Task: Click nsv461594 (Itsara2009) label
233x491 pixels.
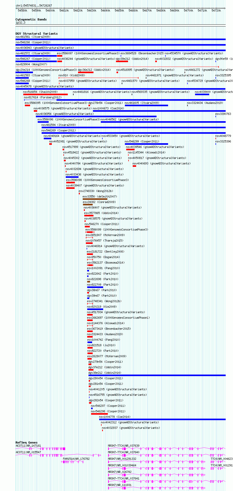Action: click(x=59, y=125)
